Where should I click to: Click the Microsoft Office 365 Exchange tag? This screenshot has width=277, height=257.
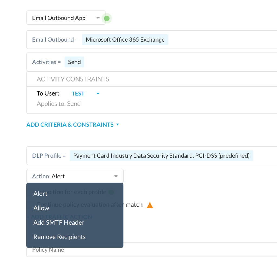coord(125,40)
